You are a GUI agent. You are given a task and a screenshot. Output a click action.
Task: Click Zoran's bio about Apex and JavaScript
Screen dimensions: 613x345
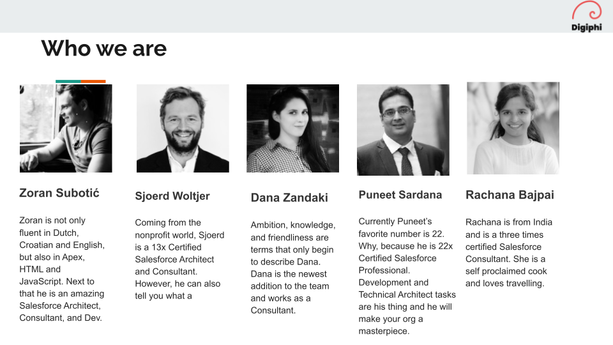(62, 269)
